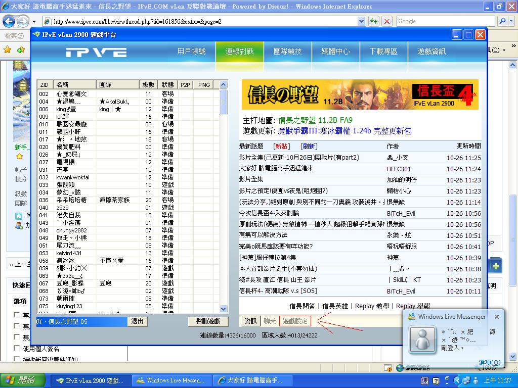Screen dimensions: 518x388
Task: Switch to the 聊天 tab
Action: (269, 321)
